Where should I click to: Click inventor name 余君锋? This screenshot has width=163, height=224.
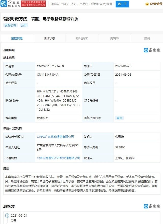(119, 137)
